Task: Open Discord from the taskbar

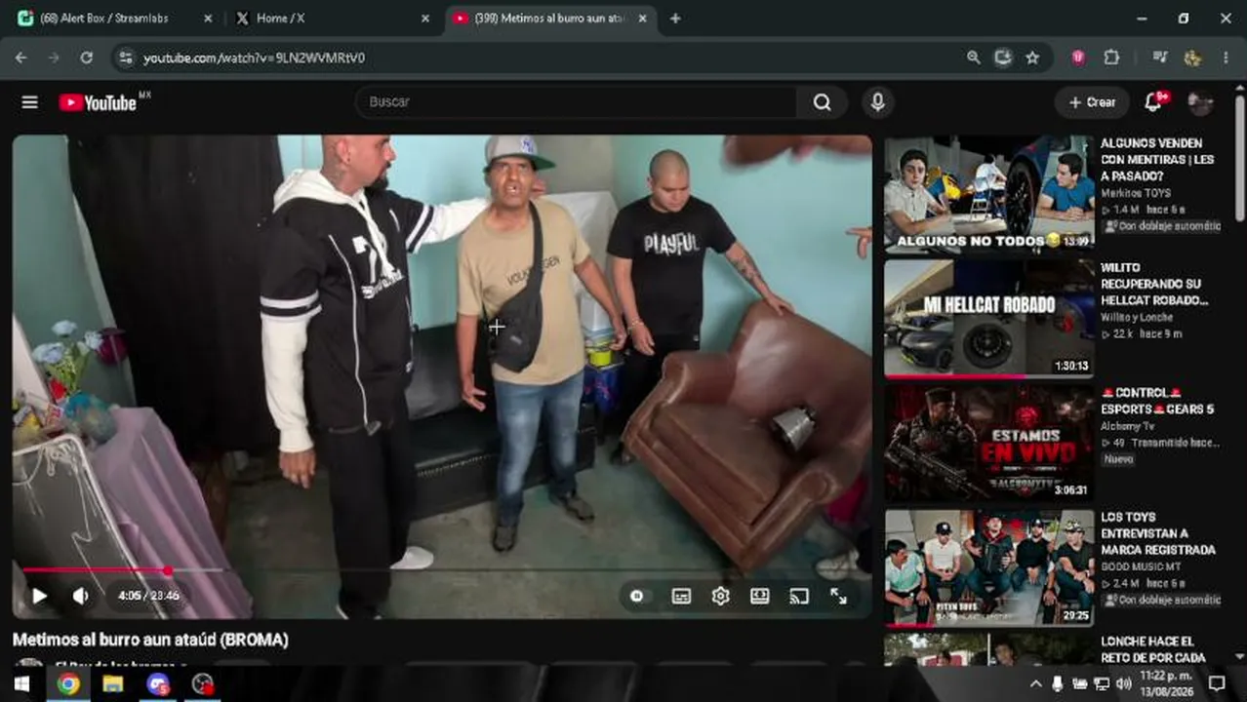Action: (157, 683)
